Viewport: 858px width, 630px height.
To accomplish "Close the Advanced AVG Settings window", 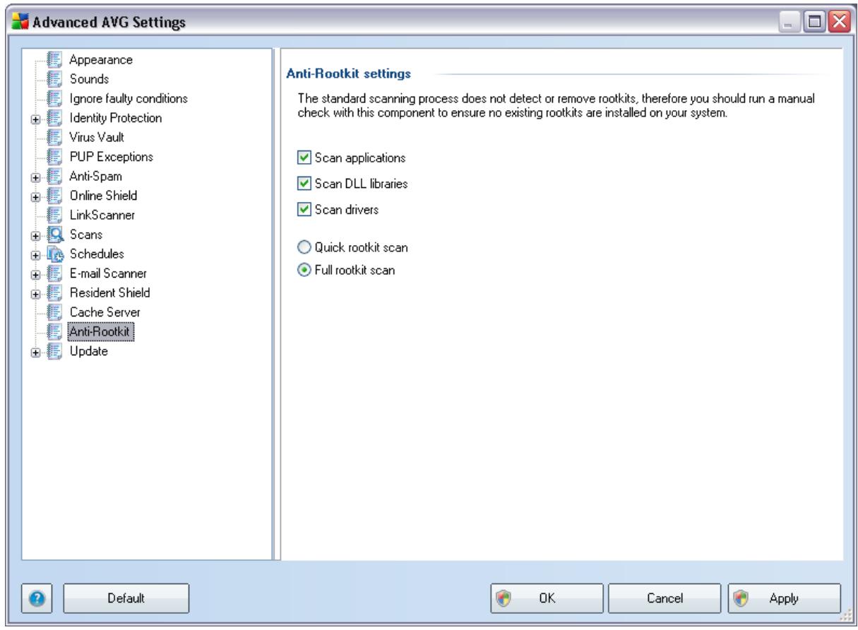I will (x=838, y=23).
